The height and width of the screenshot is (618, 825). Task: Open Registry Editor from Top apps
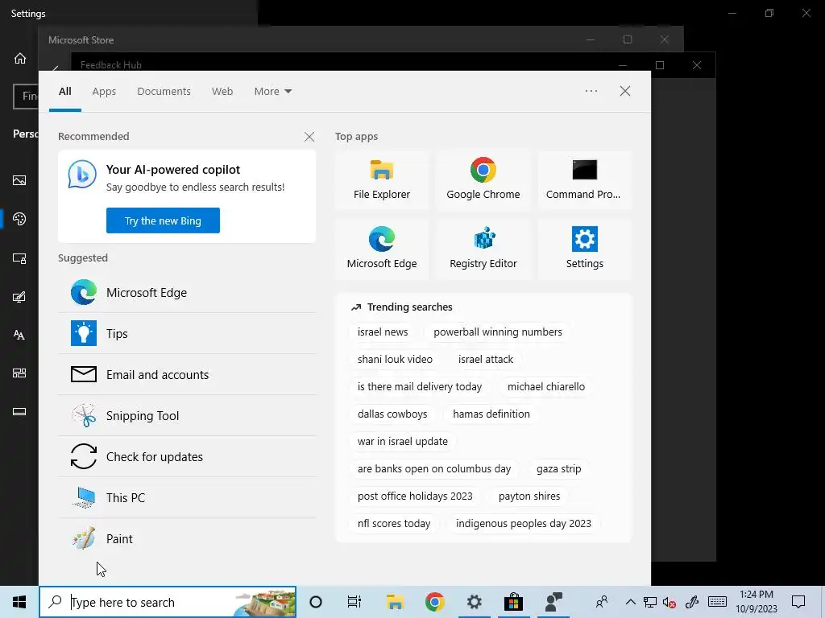pos(483,249)
